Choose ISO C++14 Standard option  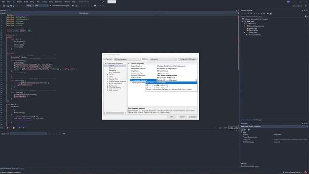click(x=171, y=85)
